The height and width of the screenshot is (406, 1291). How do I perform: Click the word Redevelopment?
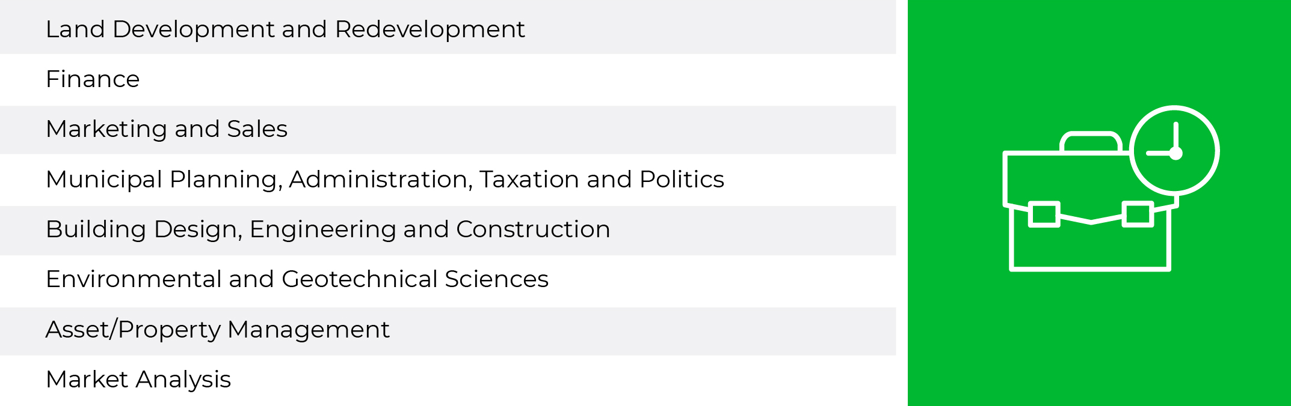[x=430, y=29]
